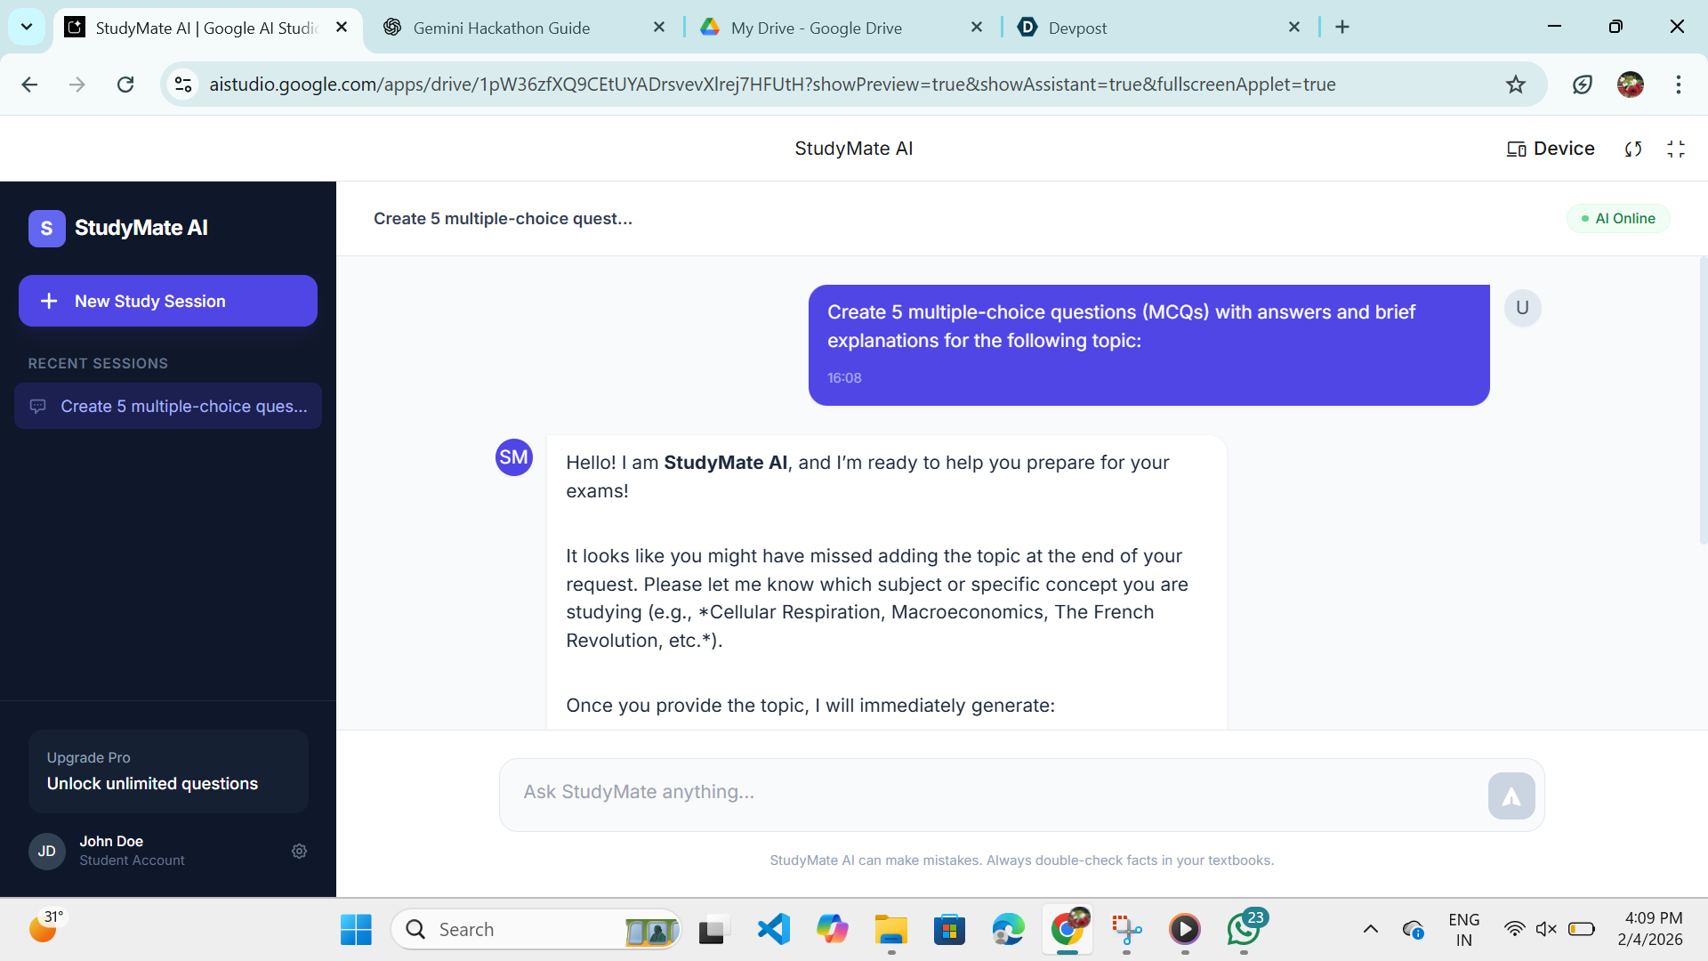The width and height of the screenshot is (1708, 961).
Task: Click the send message arrow button
Action: coord(1511,795)
